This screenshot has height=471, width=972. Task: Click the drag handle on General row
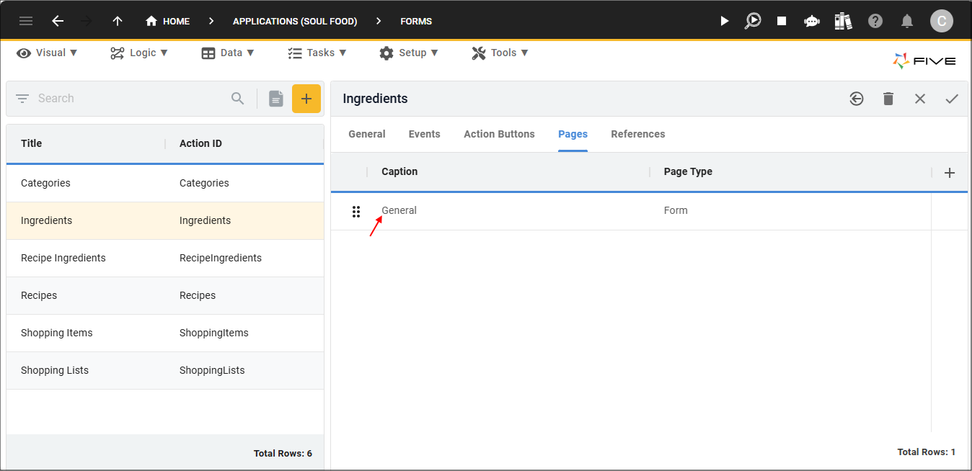click(356, 211)
